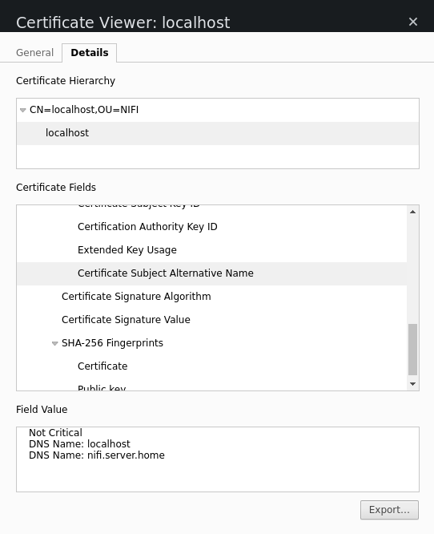Click inside the Field Value text box
The height and width of the screenshot is (534, 434).
point(218,459)
